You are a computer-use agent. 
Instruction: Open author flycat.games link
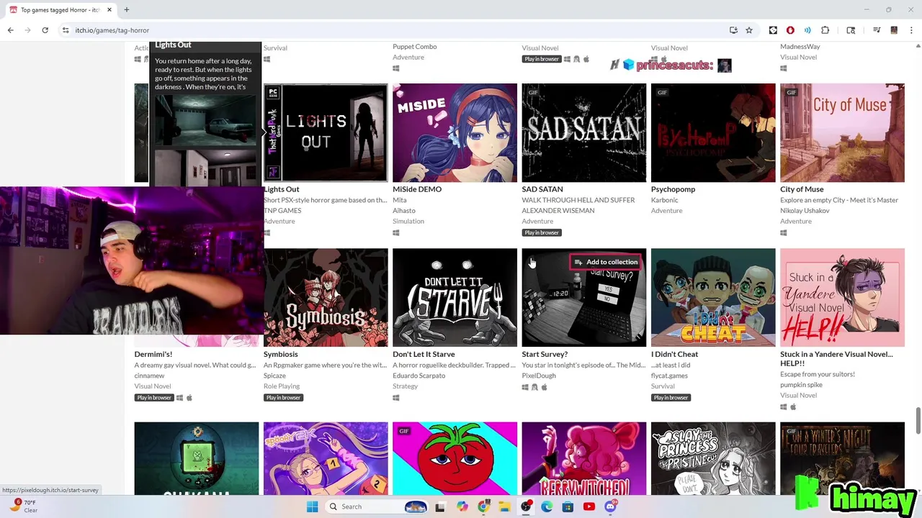[x=670, y=376]
